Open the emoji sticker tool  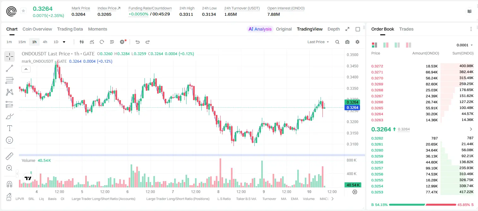coord(9,140)
